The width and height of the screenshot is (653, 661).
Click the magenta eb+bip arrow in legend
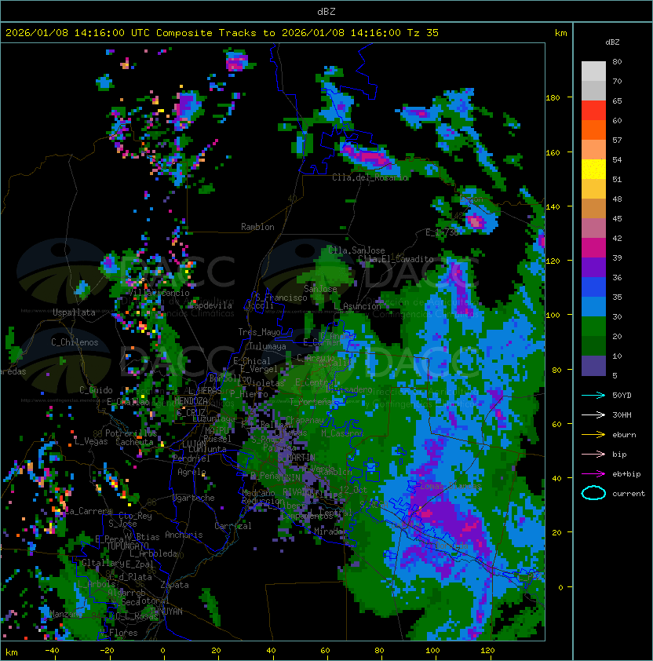coord(593,474)
